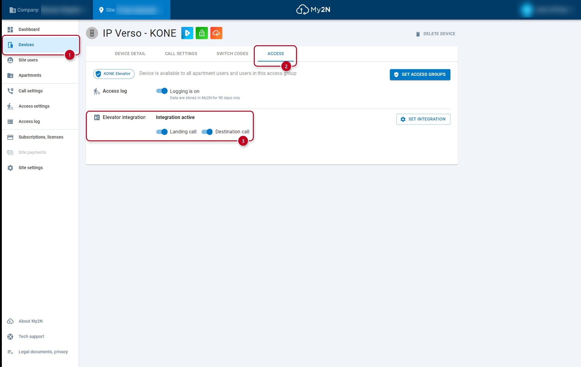
Task: Open the Site selector in header
Action: [x=131, y=10]
